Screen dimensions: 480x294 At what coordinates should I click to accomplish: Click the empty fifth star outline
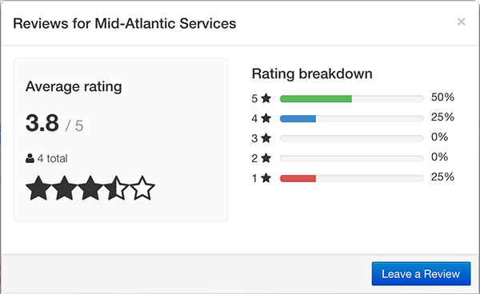tap(142, 188)
